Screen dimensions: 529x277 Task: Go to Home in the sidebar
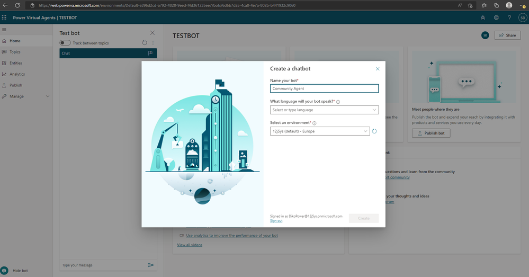(26, 41)
